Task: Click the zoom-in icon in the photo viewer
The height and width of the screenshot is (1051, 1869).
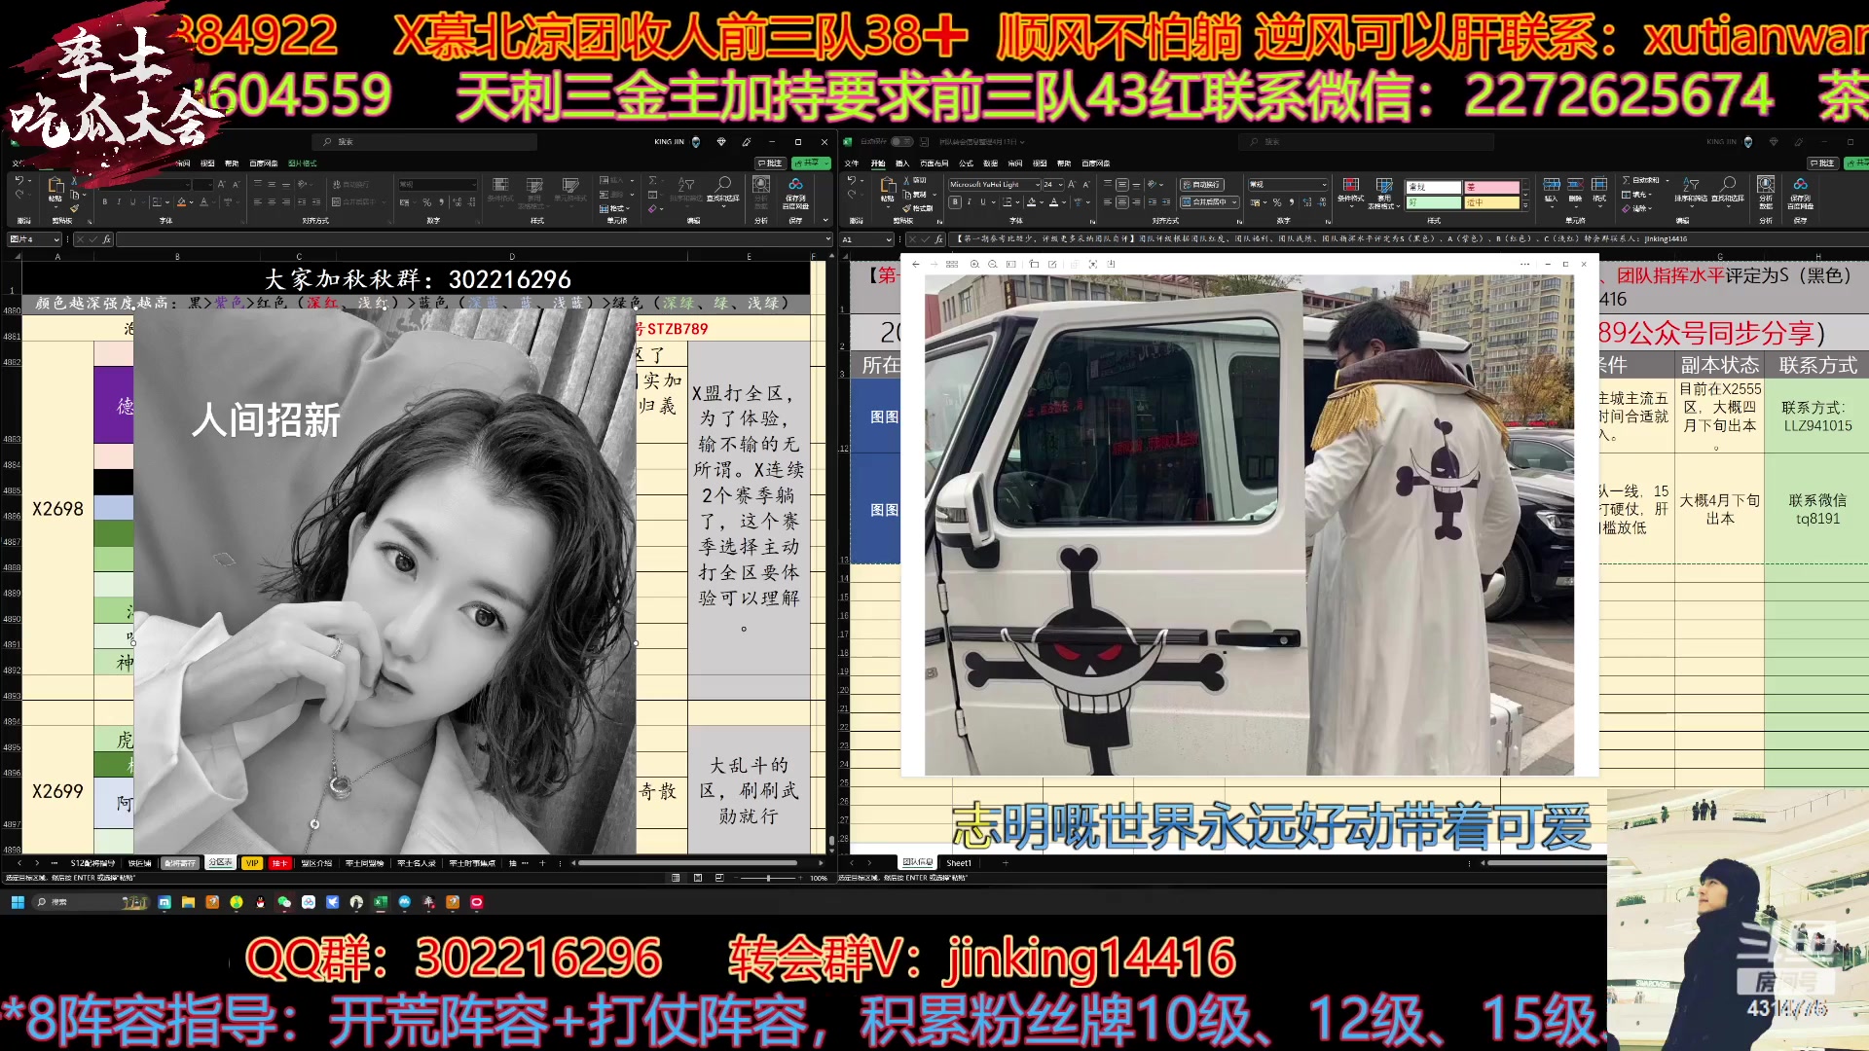Action: 974,264
